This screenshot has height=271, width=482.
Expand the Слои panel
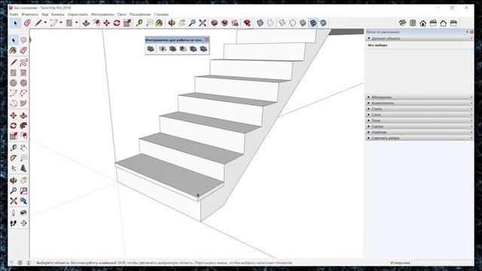point(419,115)
